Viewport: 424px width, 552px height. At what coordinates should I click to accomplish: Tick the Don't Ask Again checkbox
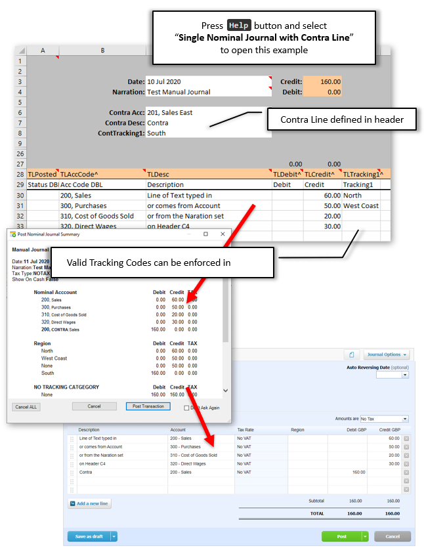tap(186, 408)
